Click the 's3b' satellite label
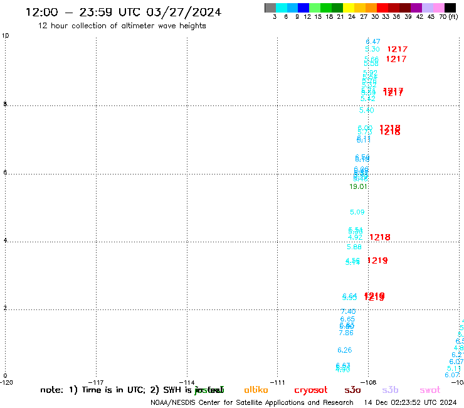 coord(390,390)
